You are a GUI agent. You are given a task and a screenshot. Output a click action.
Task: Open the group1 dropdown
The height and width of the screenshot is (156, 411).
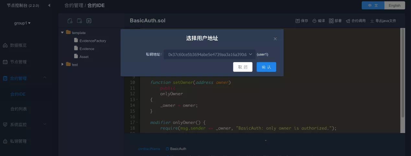click(x=22, y=23)
